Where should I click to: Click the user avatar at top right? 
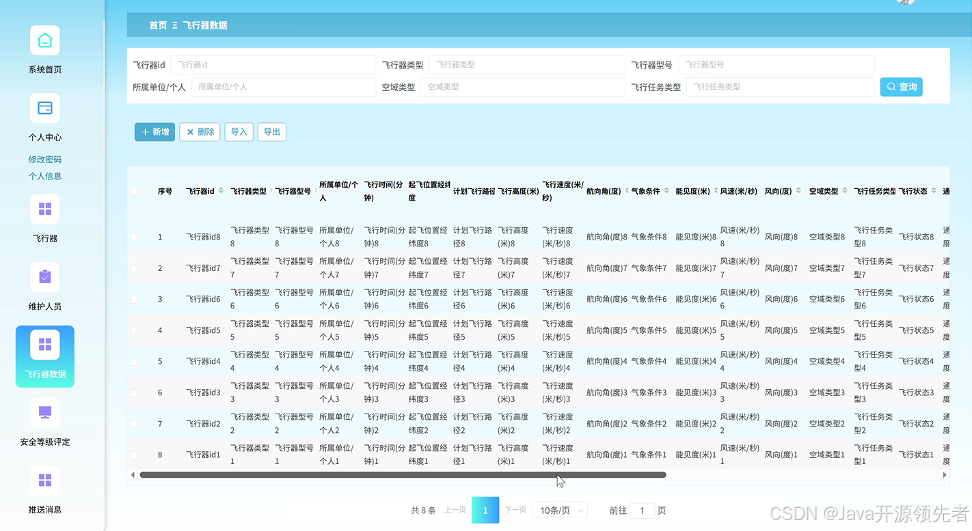pos(906,2)
